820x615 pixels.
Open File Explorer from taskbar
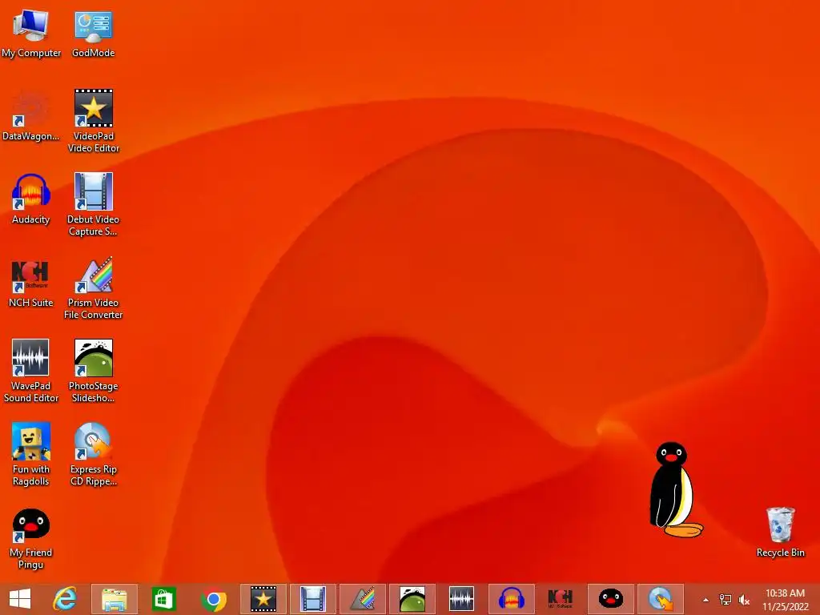pyautogui.click(x=114, y=599)
